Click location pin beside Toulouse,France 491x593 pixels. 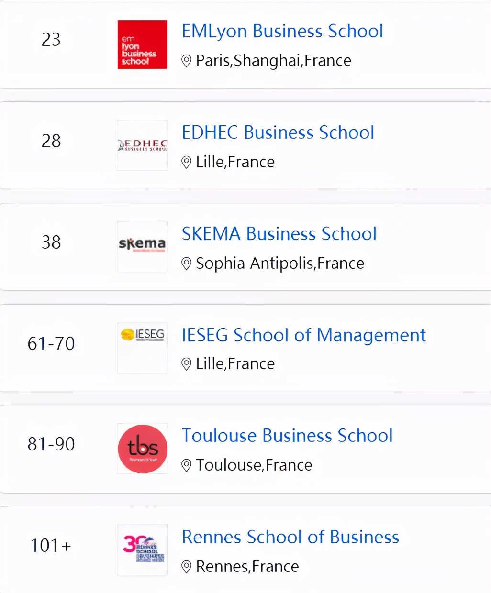coord(187,466)
